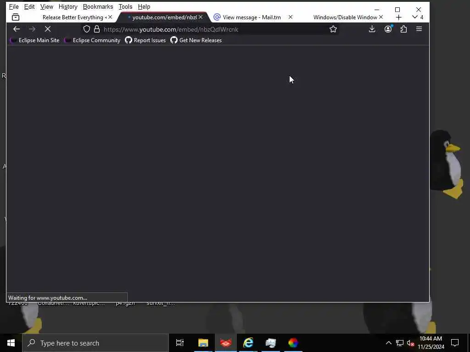Select the youtube.com/embed tab

[164, 17]
